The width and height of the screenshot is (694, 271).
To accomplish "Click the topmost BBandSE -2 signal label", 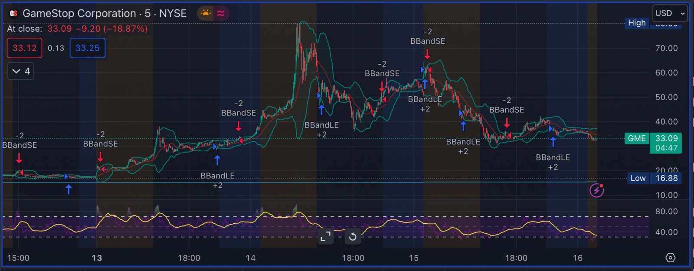I will tap(428, 36).
